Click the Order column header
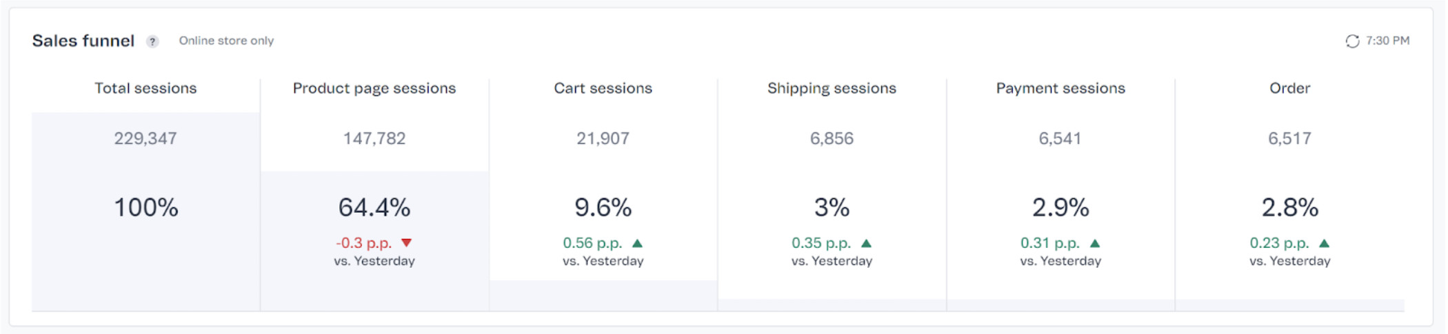The height and width of the screenshot is (334, 1448). point(1289,88)
